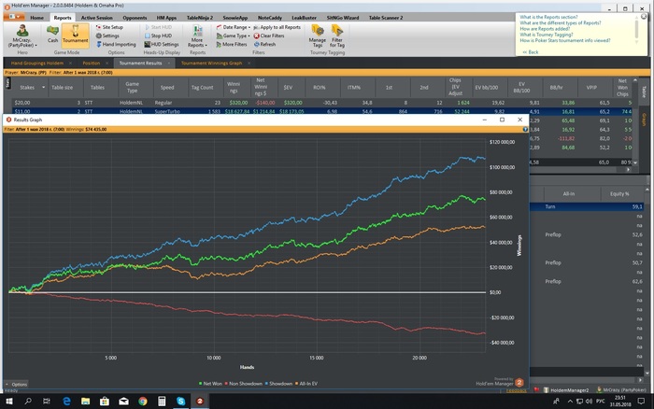Open Skype from taskbar
The width and height of the screenshot is (654, 409).
180,402
